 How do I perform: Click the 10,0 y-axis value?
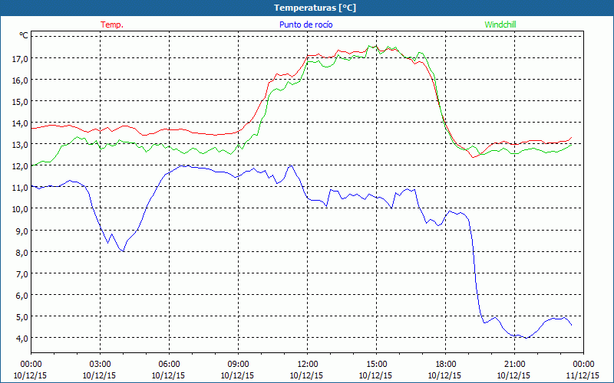pos(21,209)
